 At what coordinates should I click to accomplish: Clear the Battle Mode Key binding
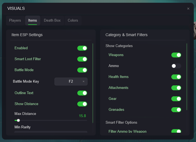tap(84, 82)
